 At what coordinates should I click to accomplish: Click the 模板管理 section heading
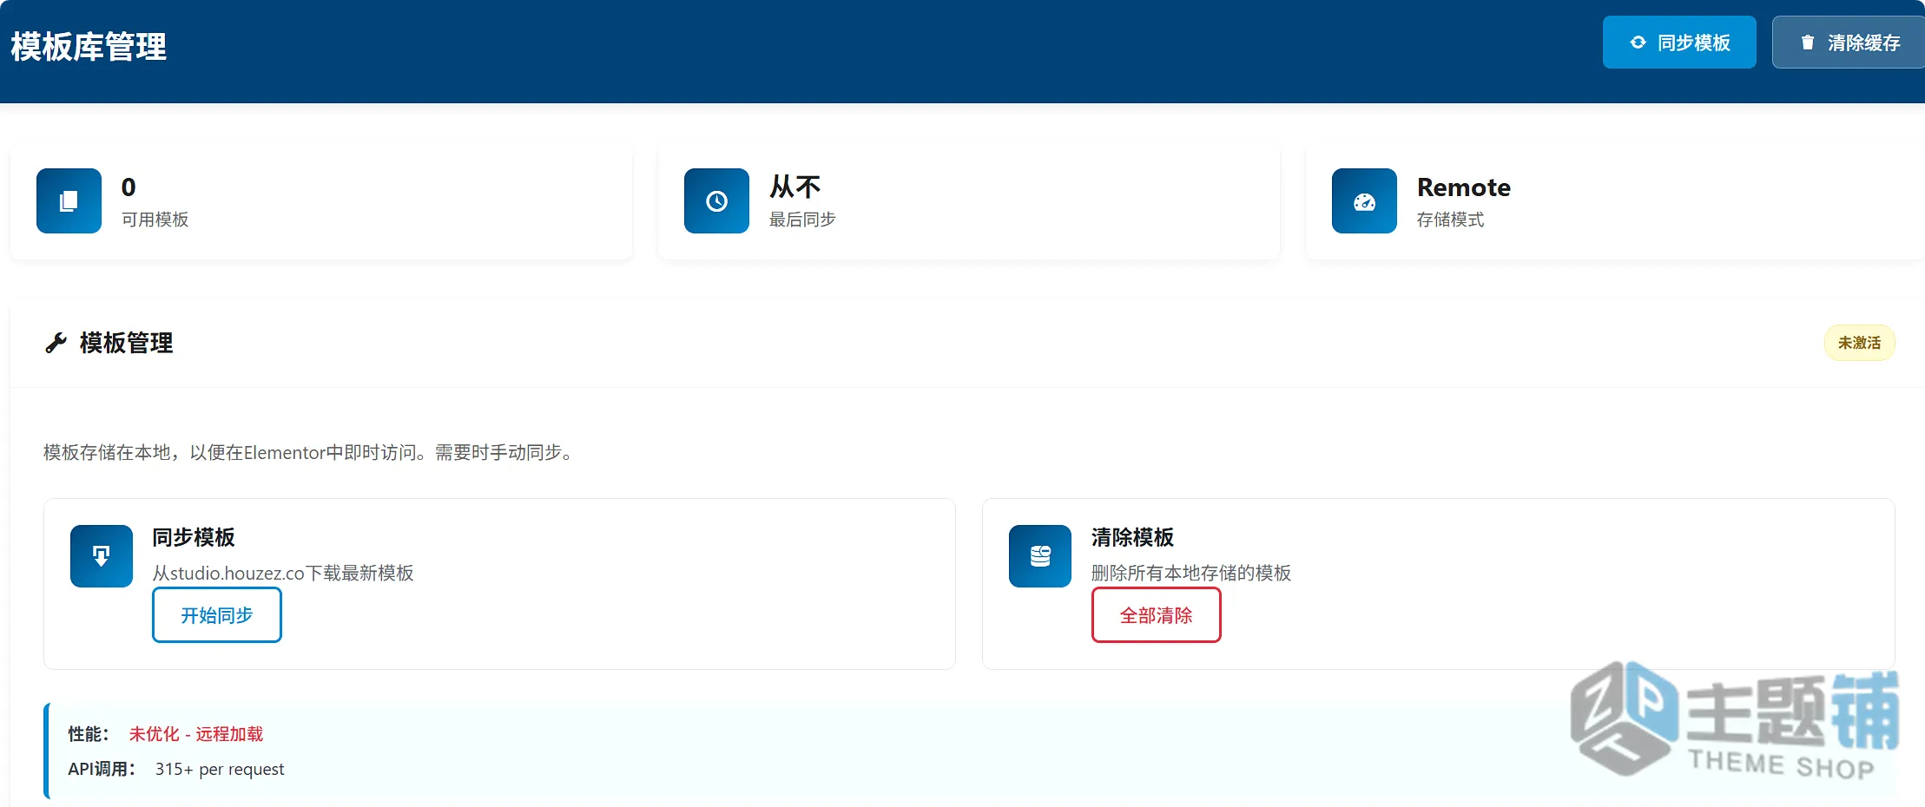(127, 343)
